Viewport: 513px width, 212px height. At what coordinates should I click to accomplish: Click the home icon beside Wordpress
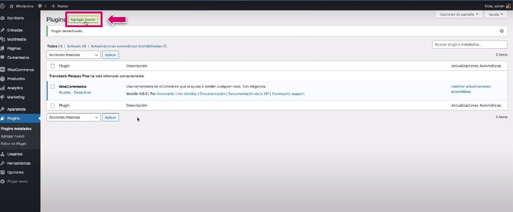point(12,6)
